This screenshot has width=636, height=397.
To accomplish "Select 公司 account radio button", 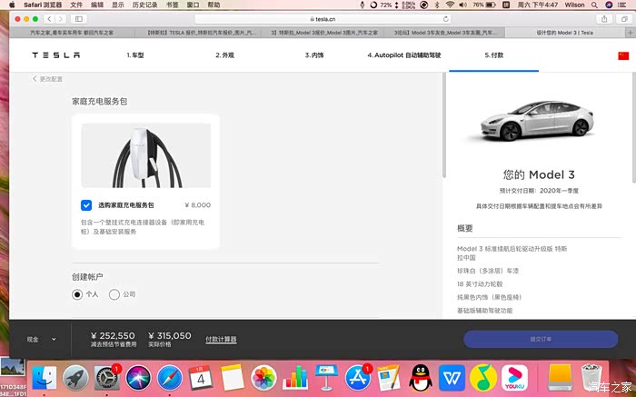I will point(114,294).
